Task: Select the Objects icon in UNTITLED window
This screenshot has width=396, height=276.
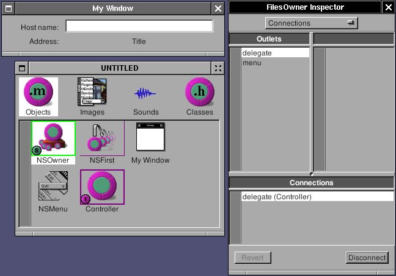Action: click(38, 92)
